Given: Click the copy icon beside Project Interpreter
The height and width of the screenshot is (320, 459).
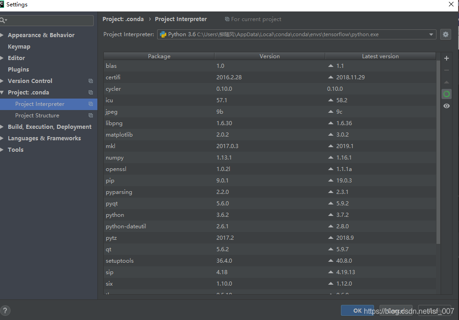Looking at the screenshot, I should (x=91, y=104).
